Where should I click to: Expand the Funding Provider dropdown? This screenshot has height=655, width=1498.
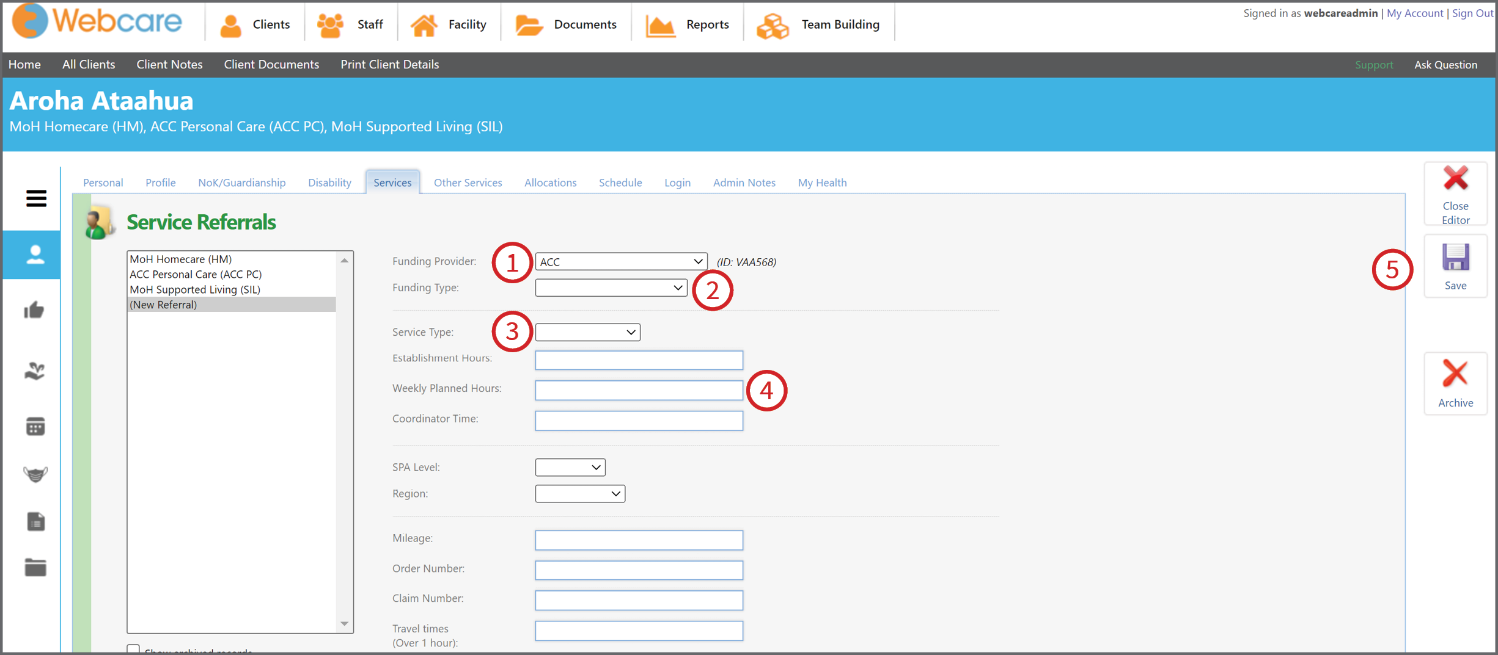[621, 261]
